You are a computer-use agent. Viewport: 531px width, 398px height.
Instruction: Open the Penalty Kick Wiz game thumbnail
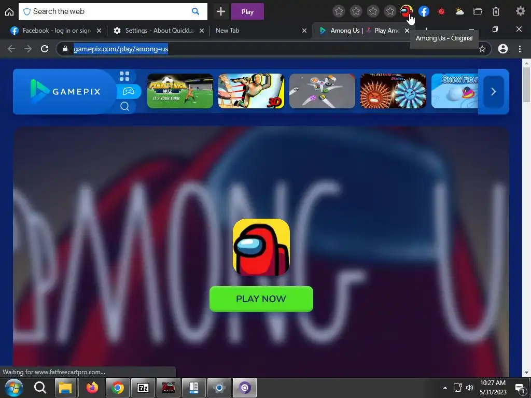click(x=180, y=91)
